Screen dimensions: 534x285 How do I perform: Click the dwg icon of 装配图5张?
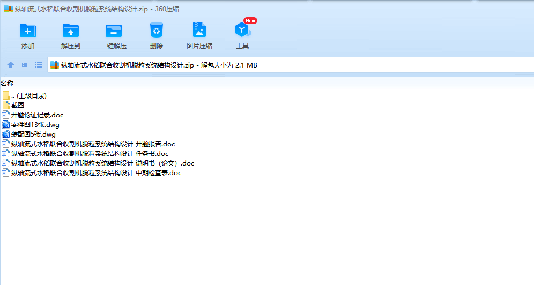[x=6, y=134]
